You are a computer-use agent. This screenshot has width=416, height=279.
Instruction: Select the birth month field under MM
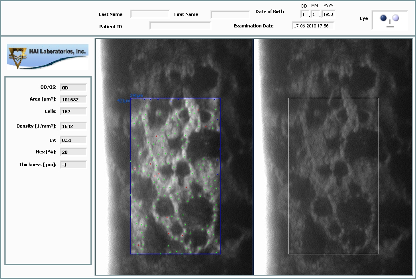(x=315, y=14)
